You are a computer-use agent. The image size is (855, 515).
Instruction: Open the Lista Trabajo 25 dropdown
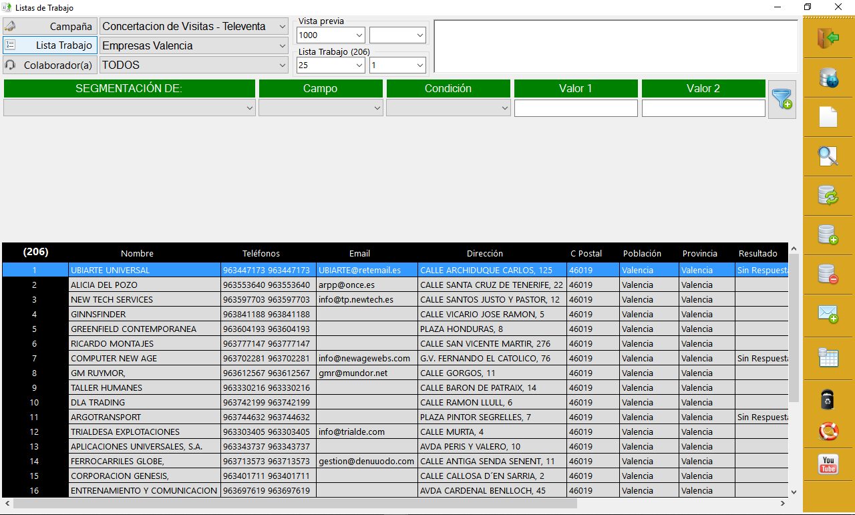tap(331, 65)
